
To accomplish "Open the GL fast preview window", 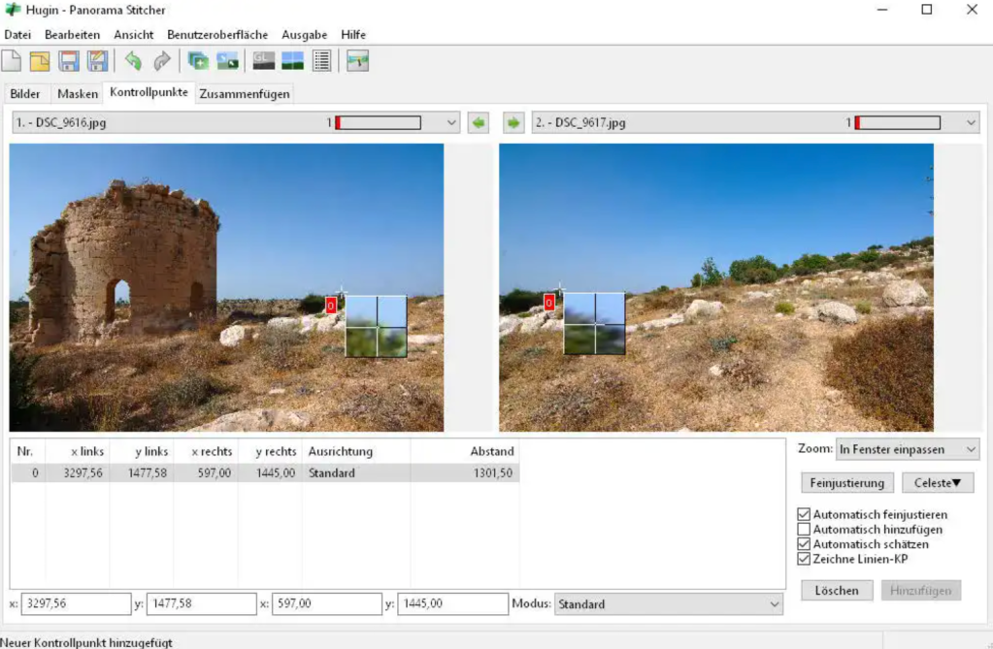I will tap(263, 61).
